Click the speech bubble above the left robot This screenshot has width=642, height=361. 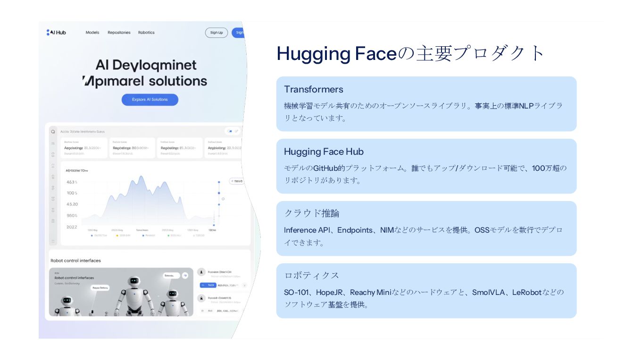(x=100, y=287)
